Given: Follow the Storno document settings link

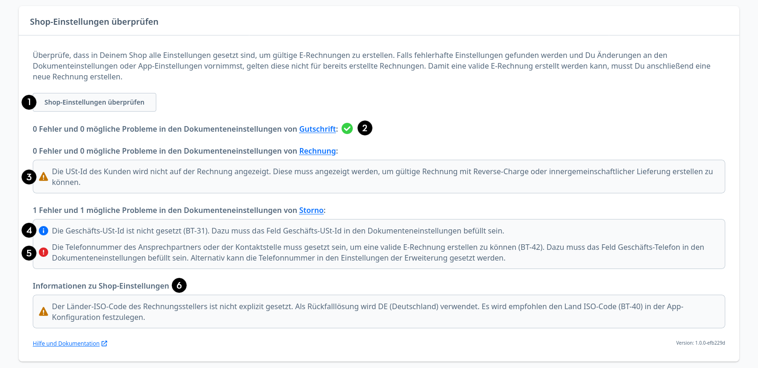Looking at the screenshot, I should (311, 211).
